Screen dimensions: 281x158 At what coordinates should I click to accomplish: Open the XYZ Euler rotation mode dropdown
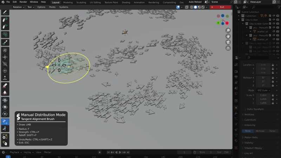(263, 91)
